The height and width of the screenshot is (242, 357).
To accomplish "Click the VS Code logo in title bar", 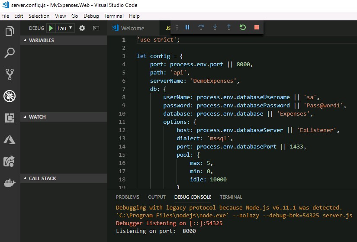I will click(x=6, y=5).
